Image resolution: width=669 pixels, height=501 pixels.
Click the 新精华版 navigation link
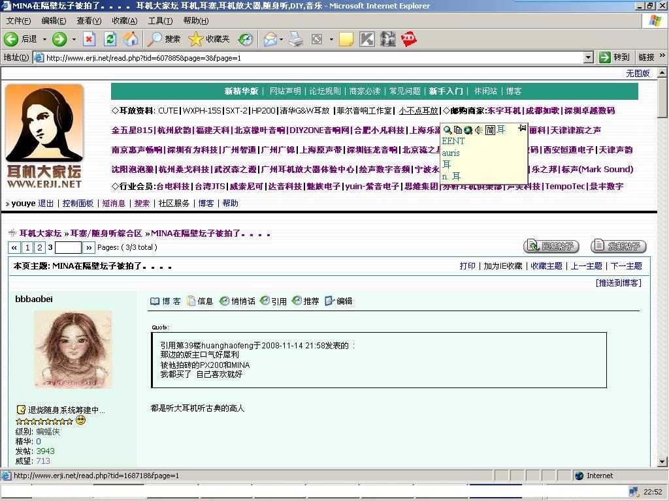(242, 91)
